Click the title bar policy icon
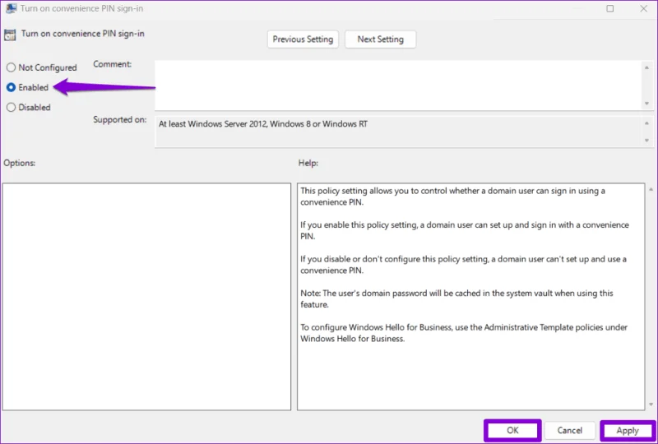 (x=11, y=8)
